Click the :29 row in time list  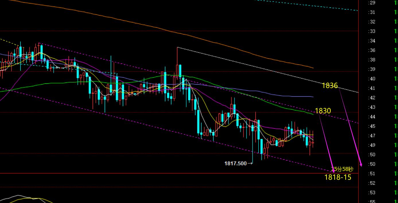click(372, 3)
